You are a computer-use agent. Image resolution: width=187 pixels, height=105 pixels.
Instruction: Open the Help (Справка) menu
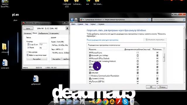click(x=101, y=24)
